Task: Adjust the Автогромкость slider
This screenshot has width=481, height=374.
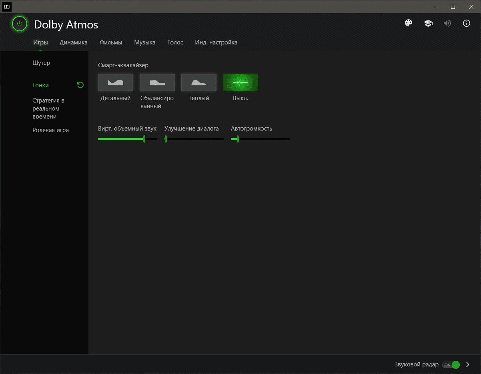Action: (261, 139)
